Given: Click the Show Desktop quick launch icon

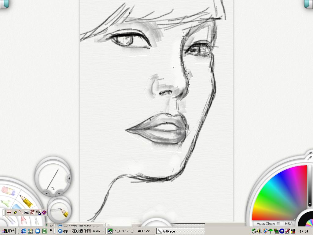Looking at the screenshot, I should coord(31,231).
